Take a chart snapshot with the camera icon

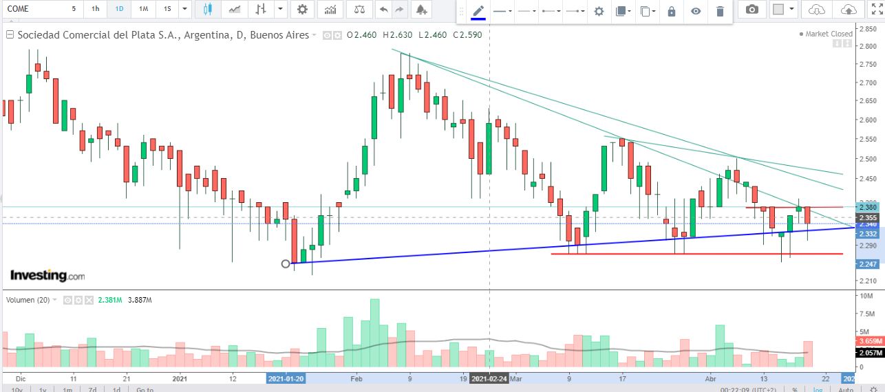tap(753, 10)
